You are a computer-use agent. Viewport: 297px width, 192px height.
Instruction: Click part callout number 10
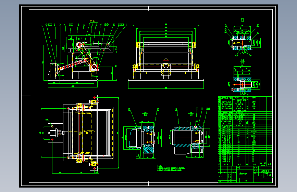point(114,25)
